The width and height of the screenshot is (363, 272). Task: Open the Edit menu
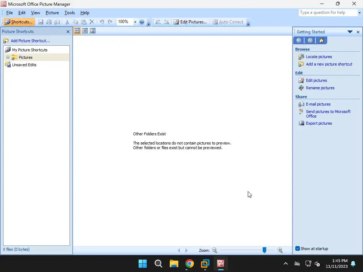(x=22, y=13)
